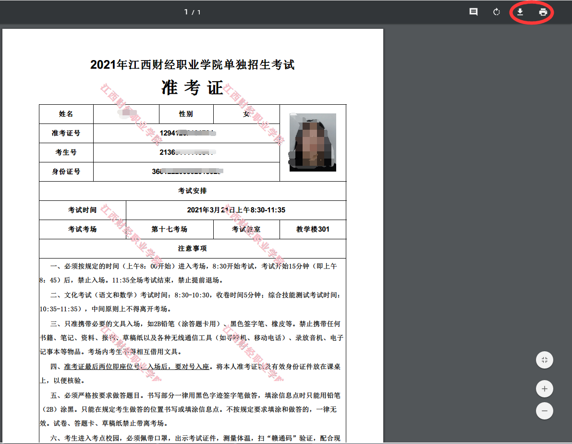Viewport: 572px width, 444px height.
Task: Zoom out with the minus button
Action: click(x=544, y=411)
